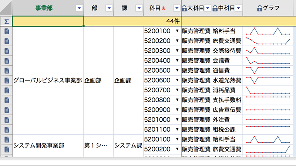
Task: Click document icon beside 5201100 租税公課 row
Action: [x=6, y=129]
